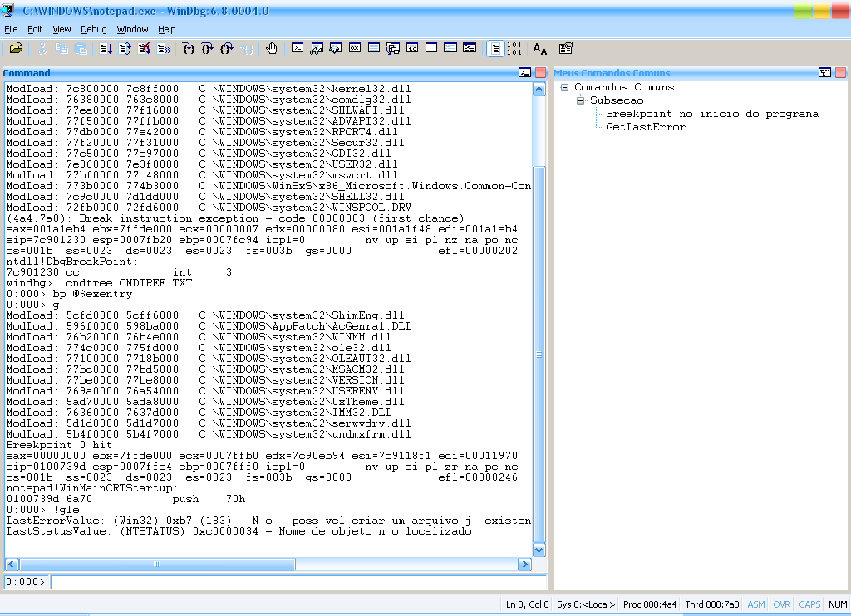Toggle Source mode off (101) button
The height and width of the screenshot is (616, 851).
click(x=514, y=49)
